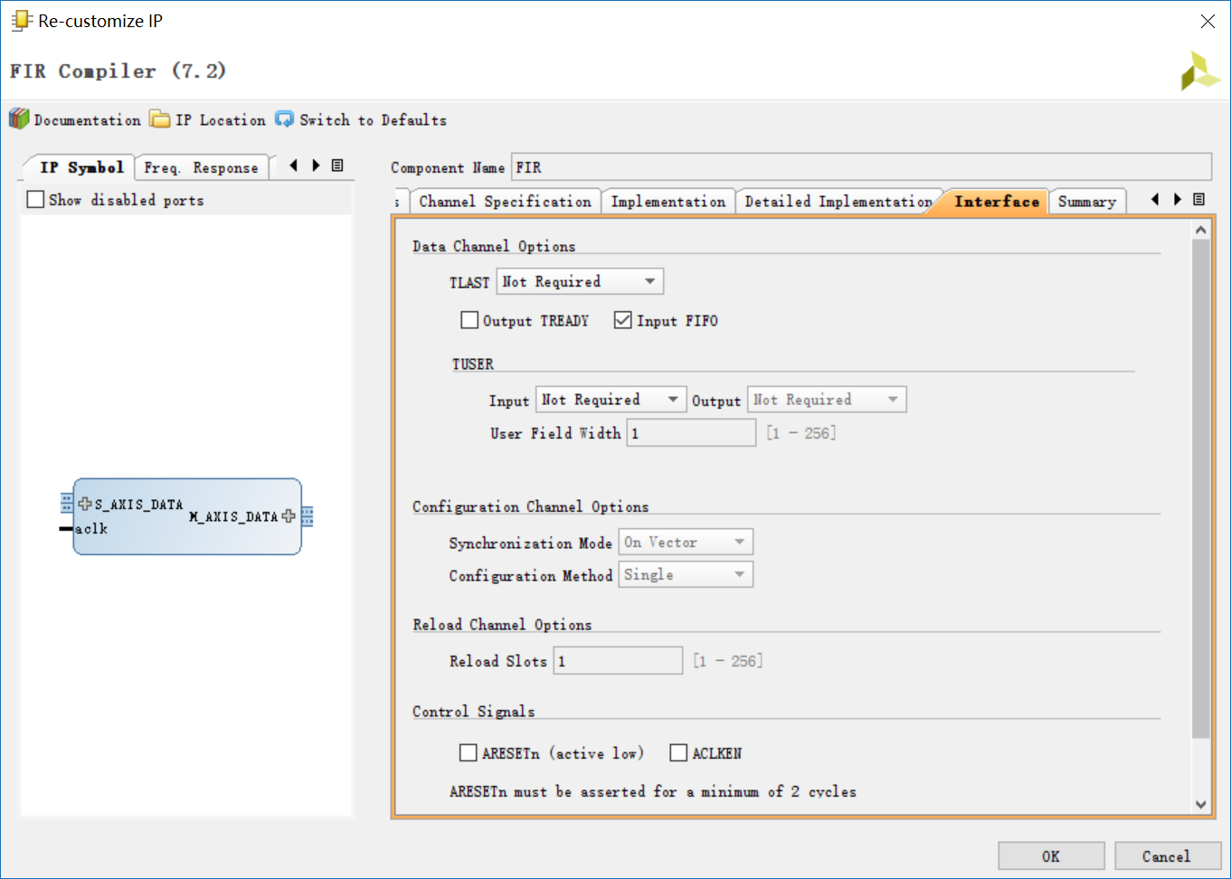Screen dimensions: 1231x879
Task: Open the TLAST dropdown
Action: (x=580, y=281)
